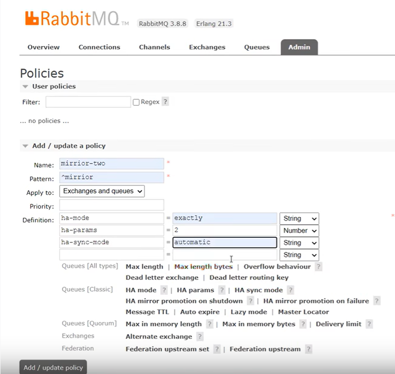Image resolution: width=395 pixels, height=374 pixels.
Task: Insert the Dead letter exchange key
Action: click(x=162, y=277)
